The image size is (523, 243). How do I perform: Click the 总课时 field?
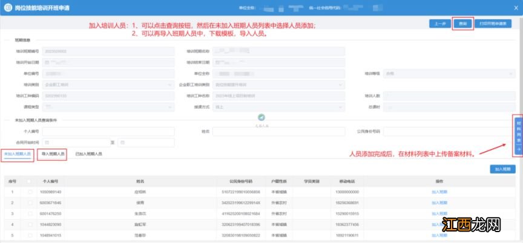pyautogui.click(x=449, y=107)
